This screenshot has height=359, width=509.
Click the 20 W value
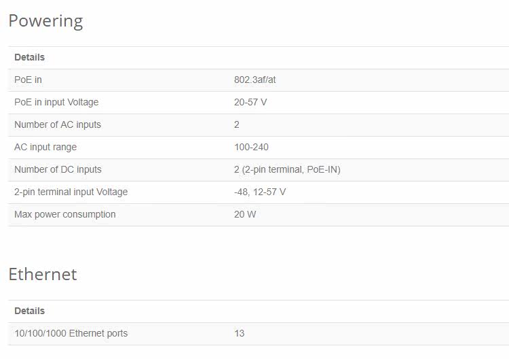[245, 214]
